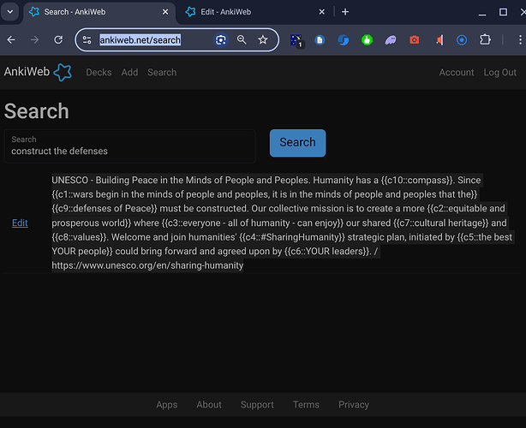
Task: Click the UNESCO result text
Action: [282, 223]
